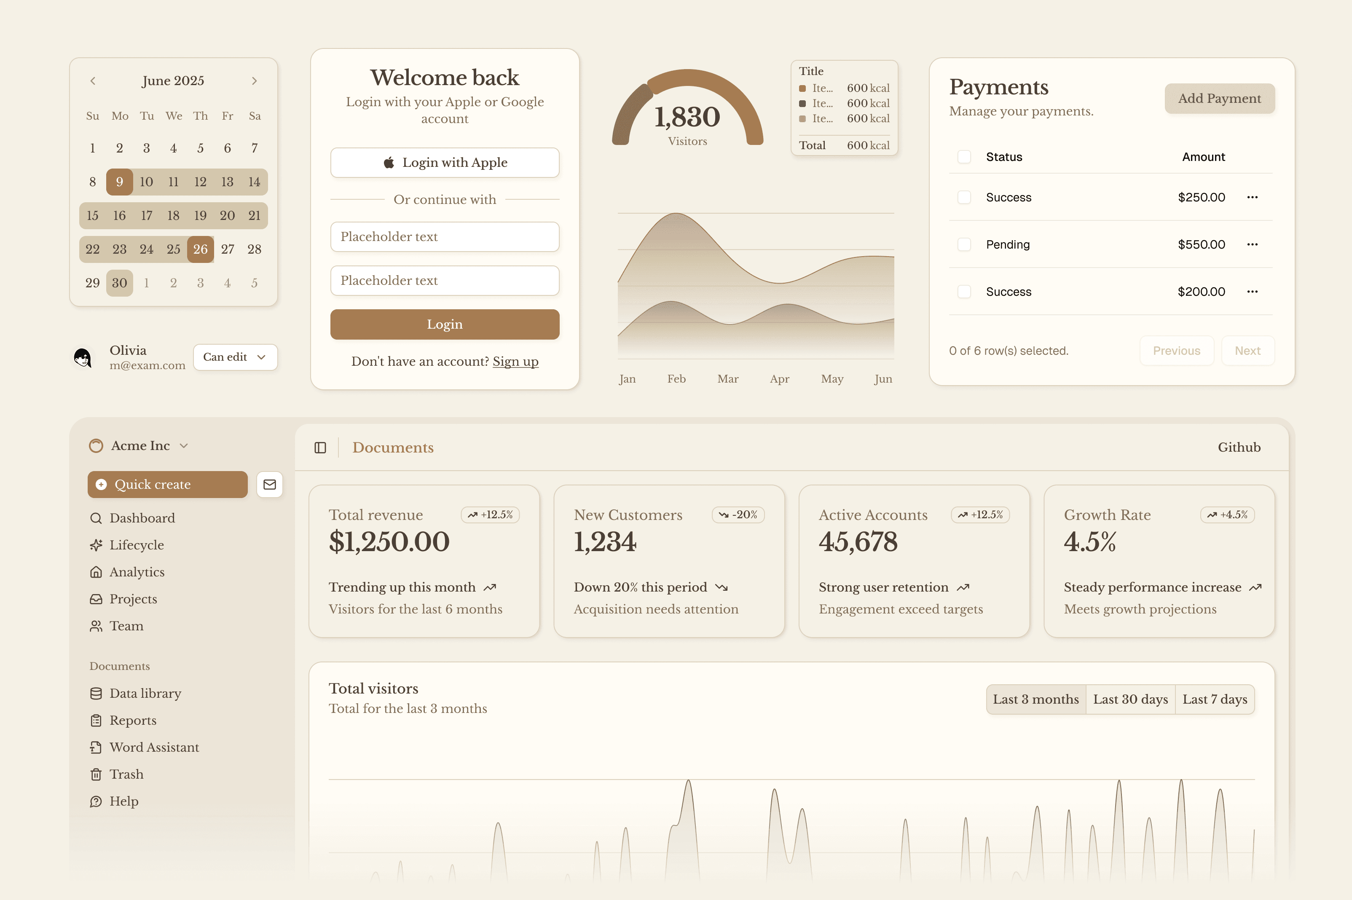Click the Trash icon in sidebar

(96, 774)
